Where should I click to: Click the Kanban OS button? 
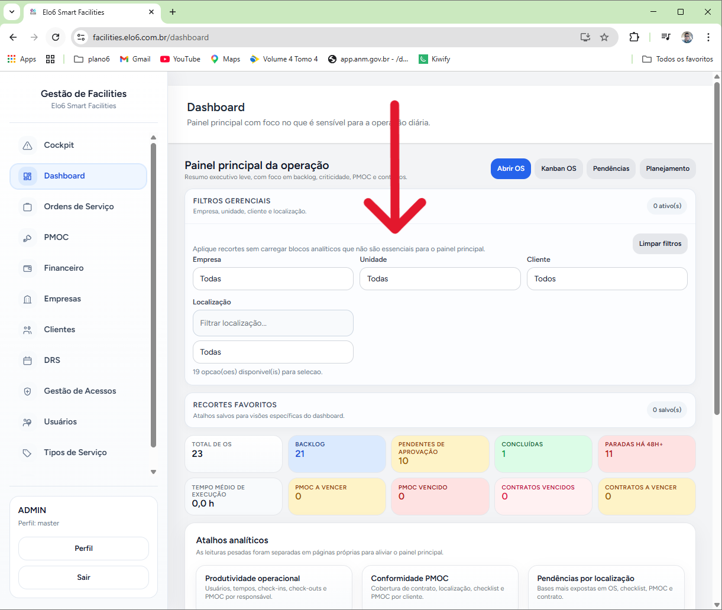[559, 168]
